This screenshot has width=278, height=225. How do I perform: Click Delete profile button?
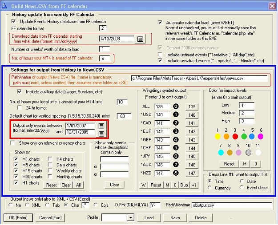click(201, 217)
